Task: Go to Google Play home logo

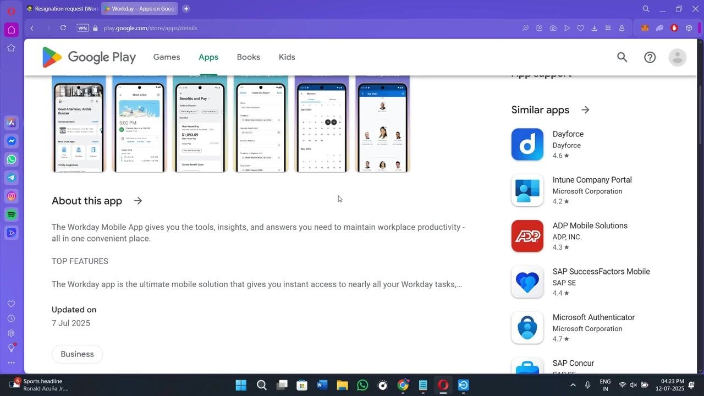Action: click(89, 57)
